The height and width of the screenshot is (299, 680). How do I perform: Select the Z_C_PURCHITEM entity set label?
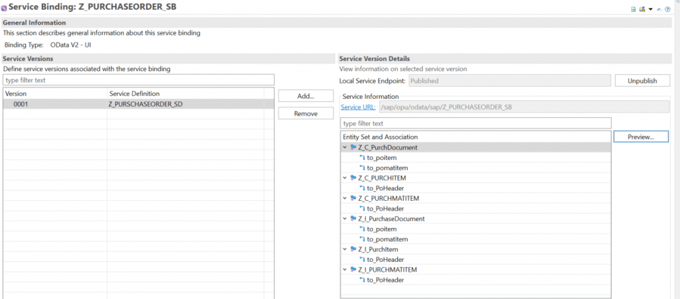(382, 178)
